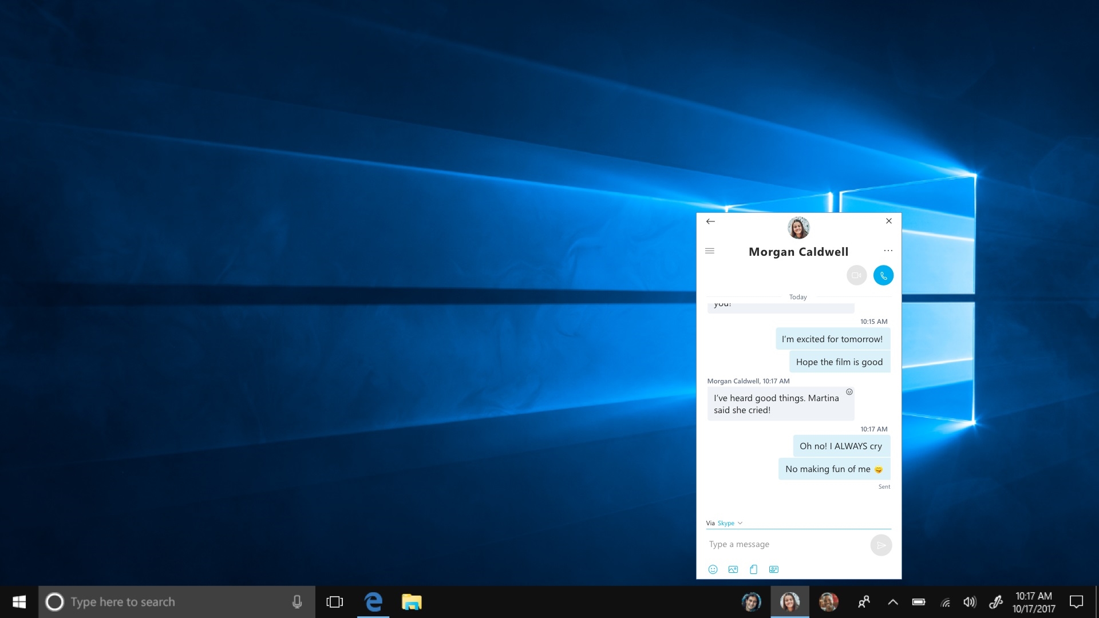1099x618 pixels.
Task: Expand the conversation options menu
Action: point(888,251)
